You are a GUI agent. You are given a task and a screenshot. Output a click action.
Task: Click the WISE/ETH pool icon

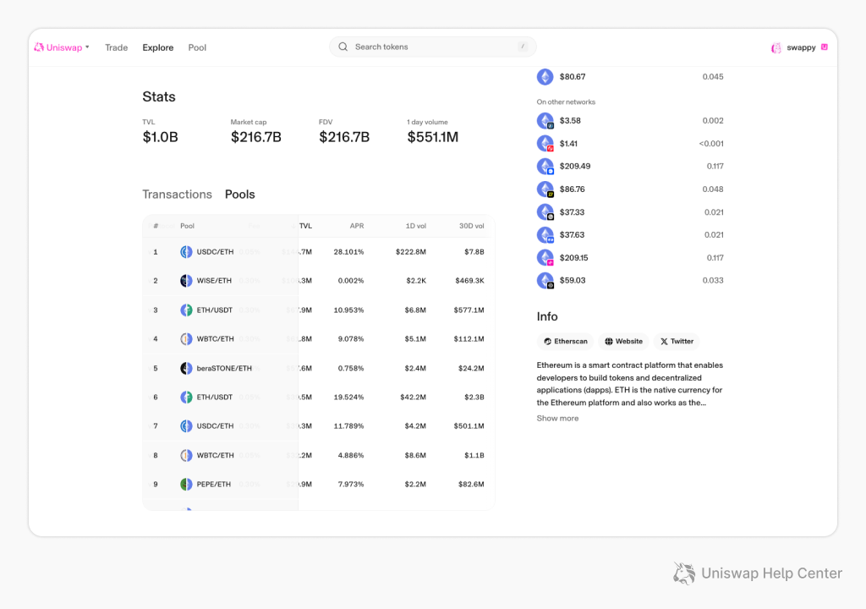[187, 281]
